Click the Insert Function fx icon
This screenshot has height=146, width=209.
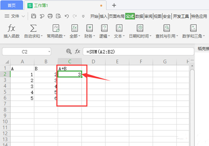11,28
